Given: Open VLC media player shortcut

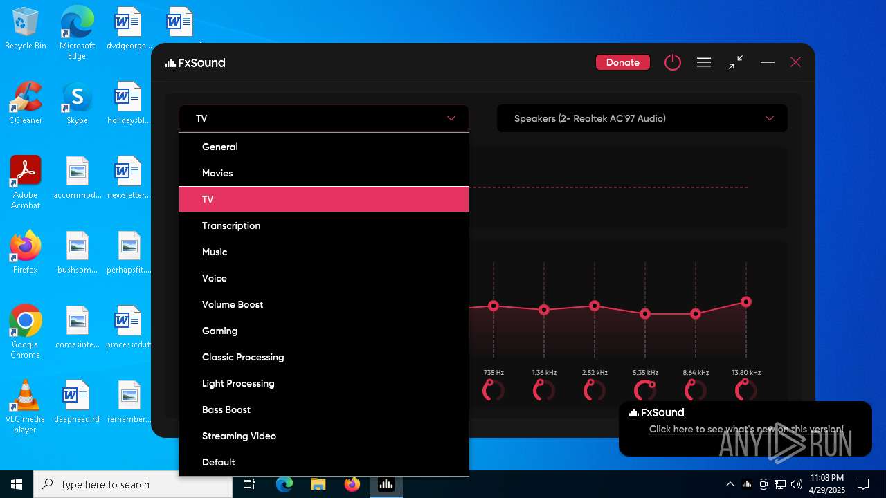Looking at the screenshot, I should [26, 407].
